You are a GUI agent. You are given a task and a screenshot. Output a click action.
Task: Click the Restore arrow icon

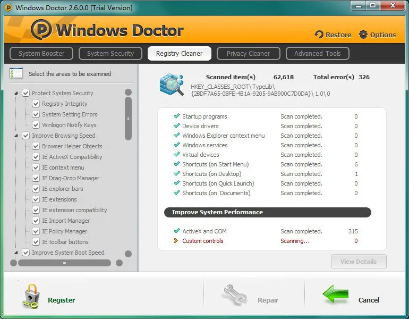click(319, 35)
